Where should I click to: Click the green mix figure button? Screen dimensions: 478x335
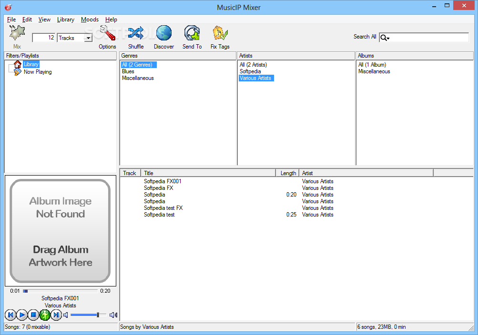pos(45,315)
